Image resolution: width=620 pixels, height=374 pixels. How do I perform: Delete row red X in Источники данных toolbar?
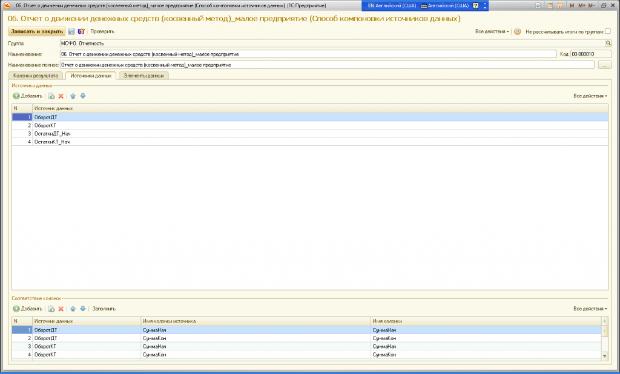pyautogui.click(x=61, y=96)
